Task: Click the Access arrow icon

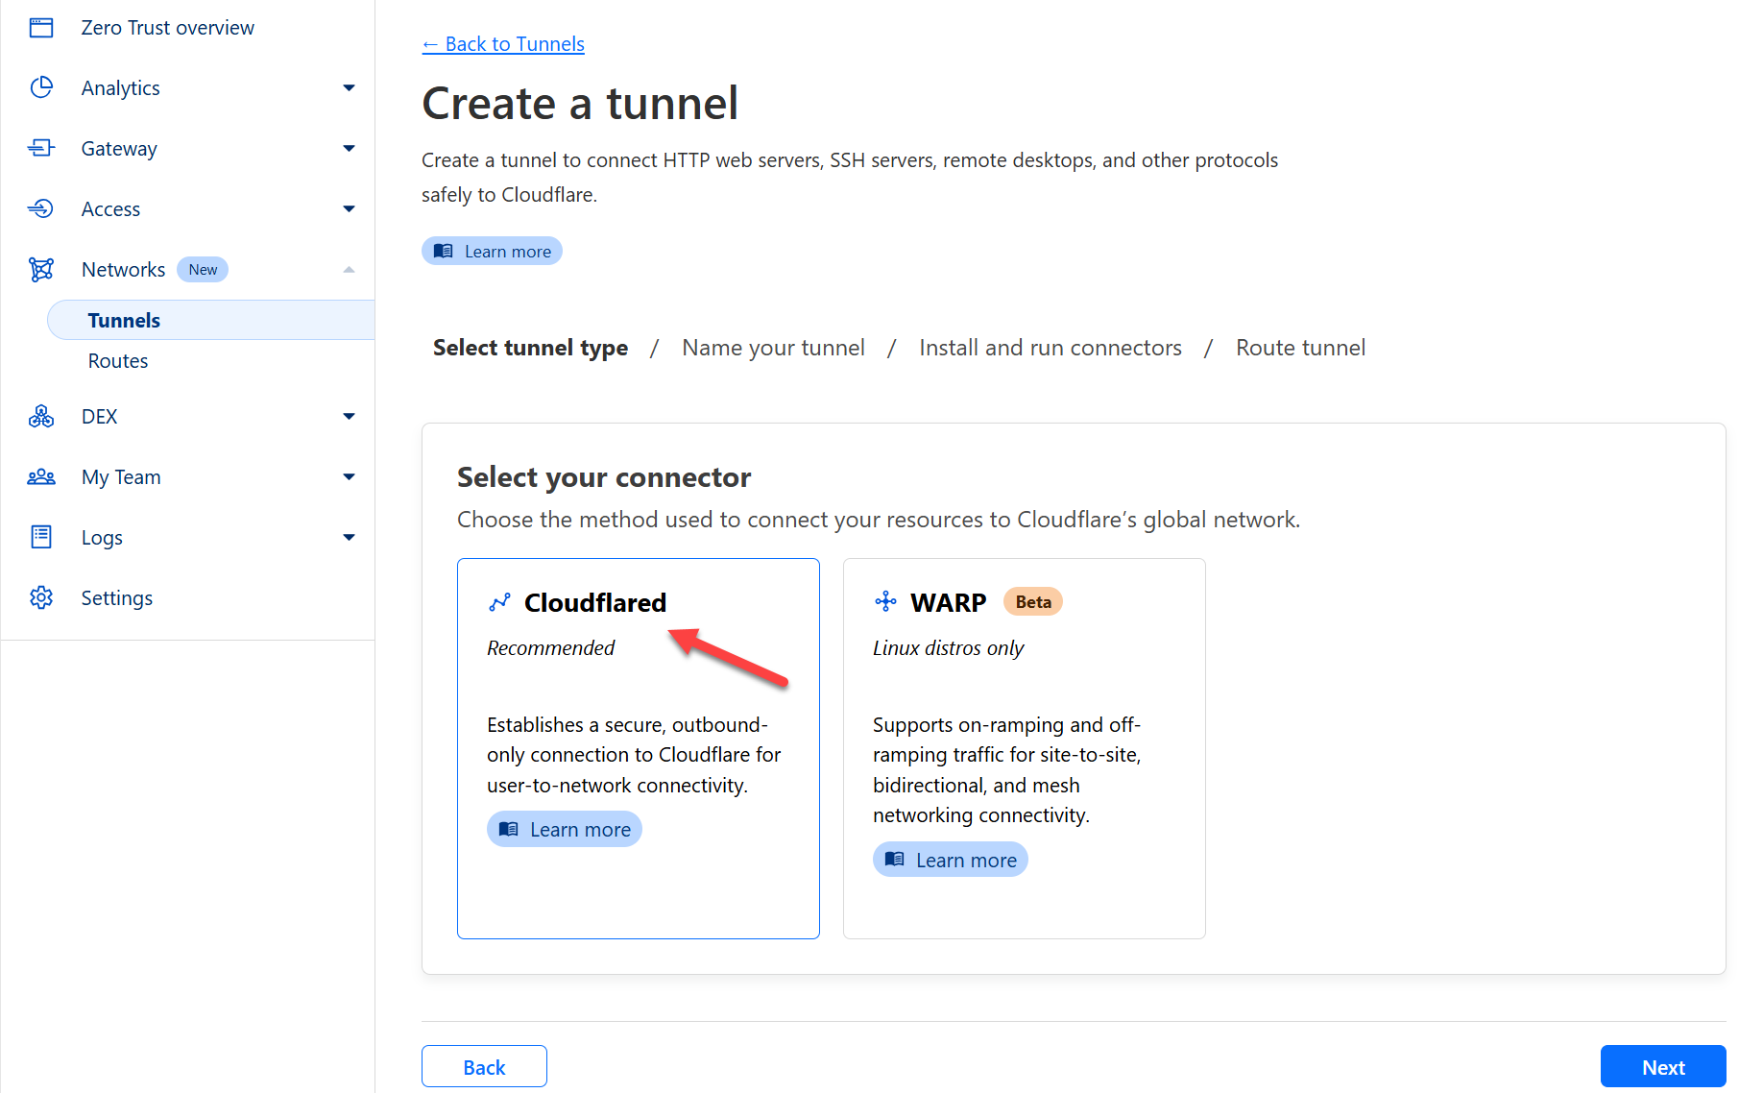Action: (41, 208)
